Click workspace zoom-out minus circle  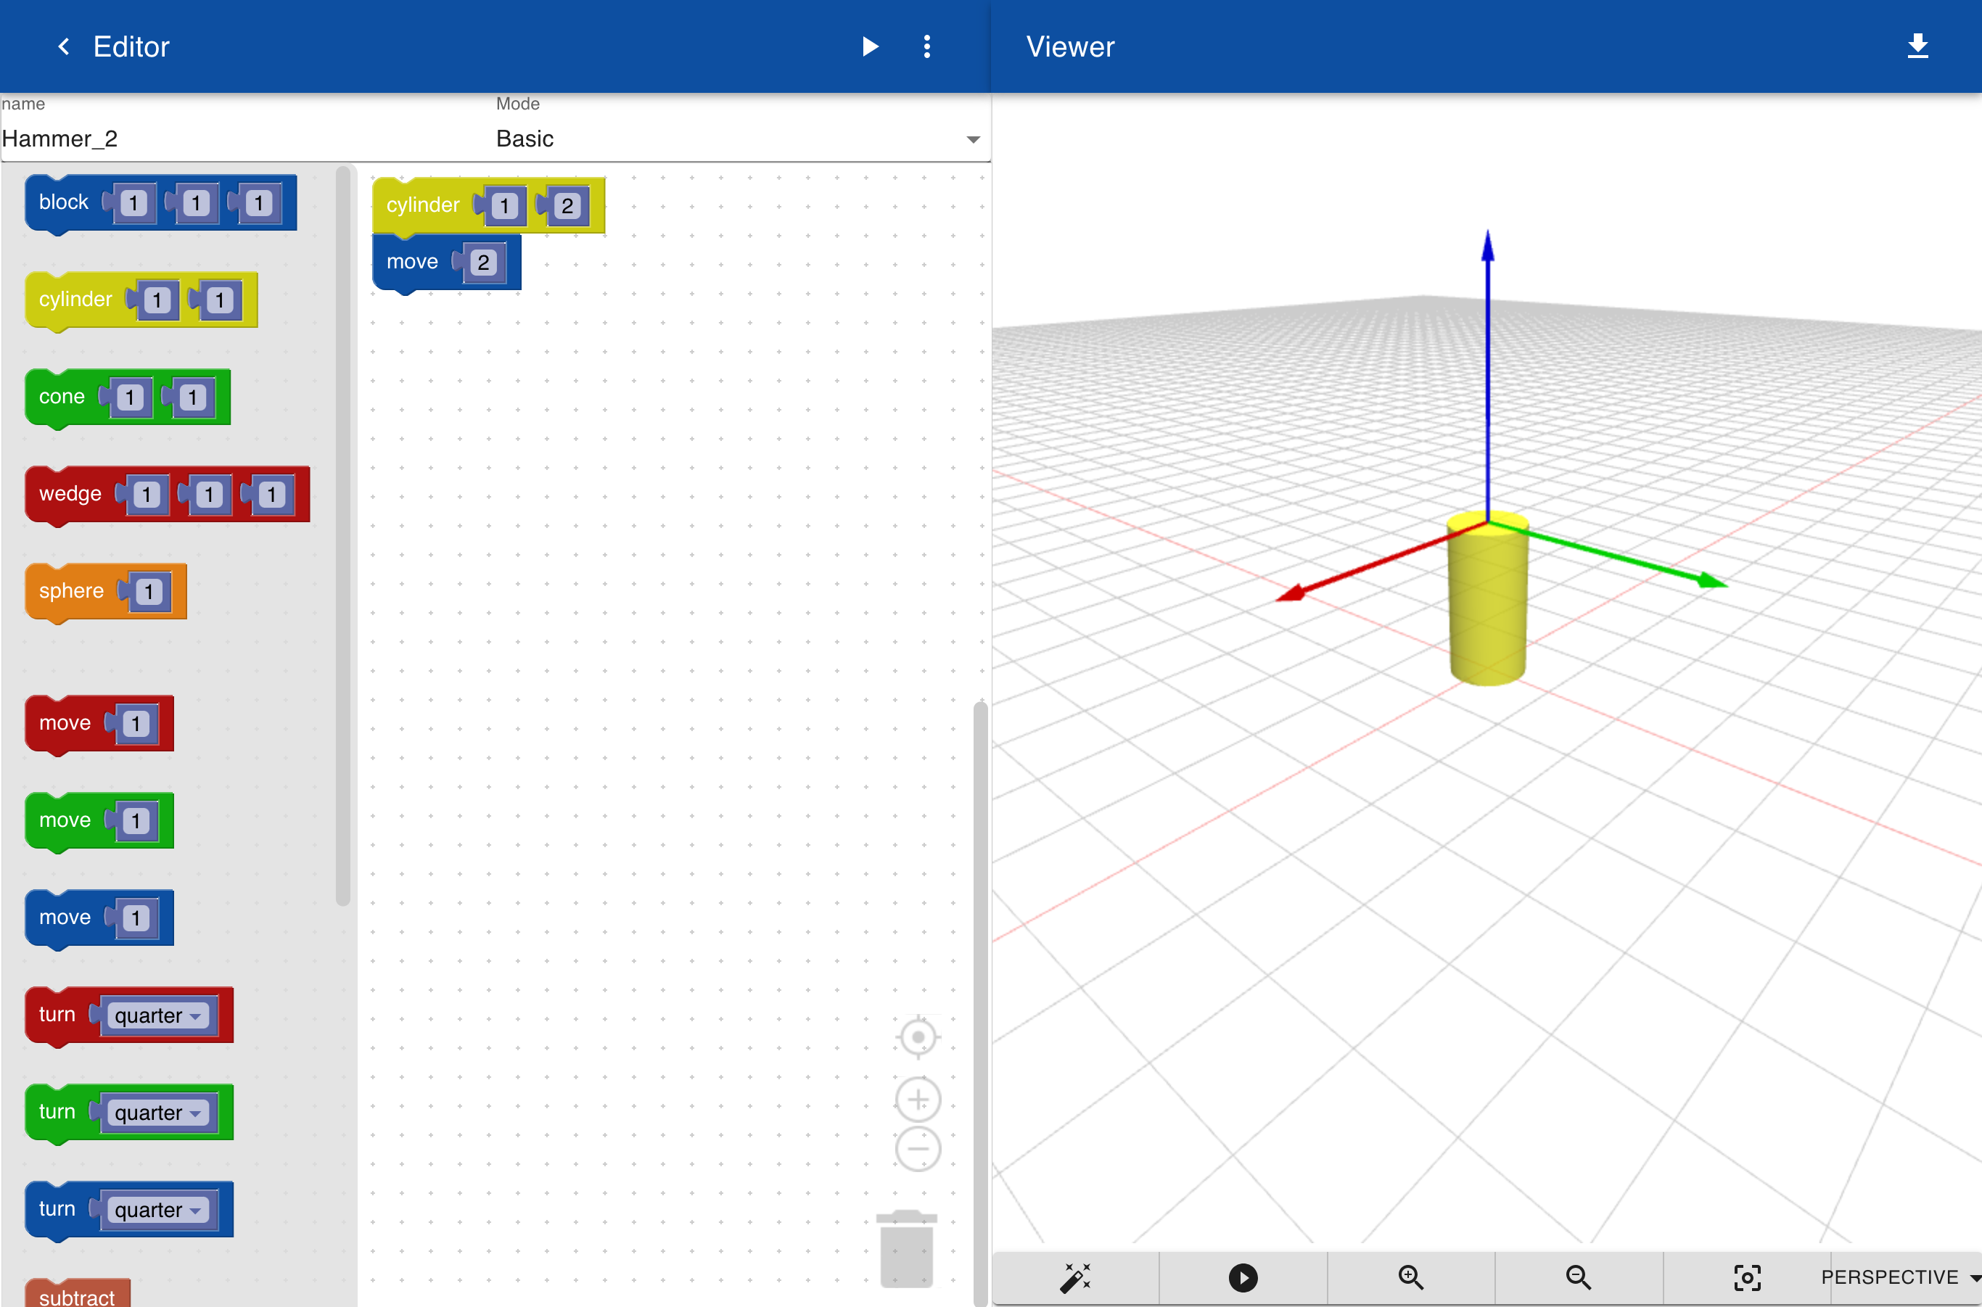[x=918, y=1149]
